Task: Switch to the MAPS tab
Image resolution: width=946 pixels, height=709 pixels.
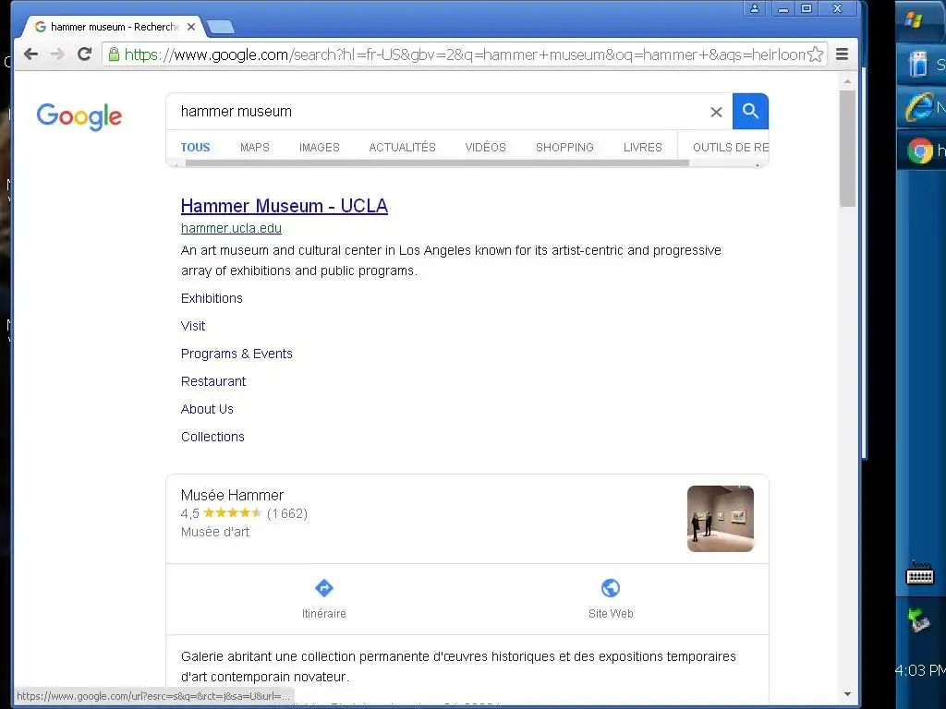Action: (x=255, y=147)
